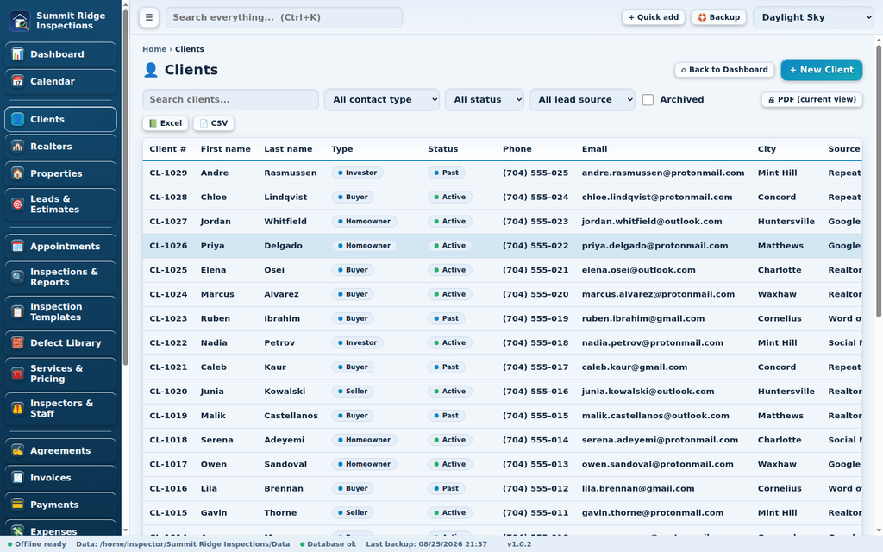883x552 pixels.
Task: Click Seller badge for Junia Kowalski
Action: click(353, 392)
